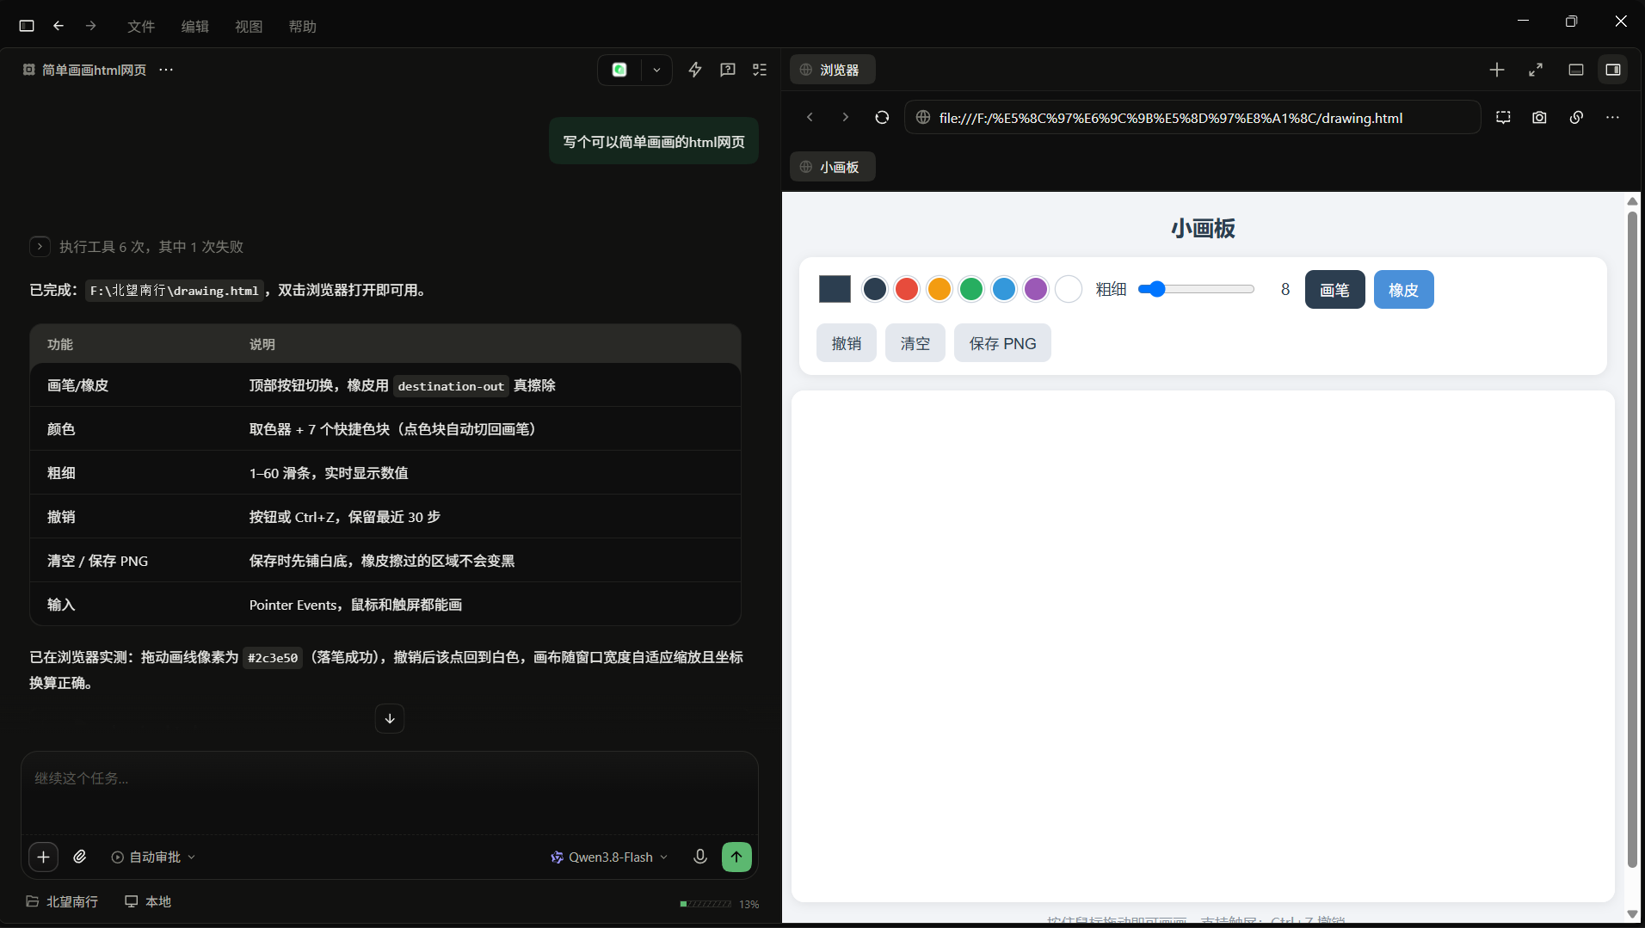
Task: Choose the blue color circle
Action: [x=1004, y=289]
